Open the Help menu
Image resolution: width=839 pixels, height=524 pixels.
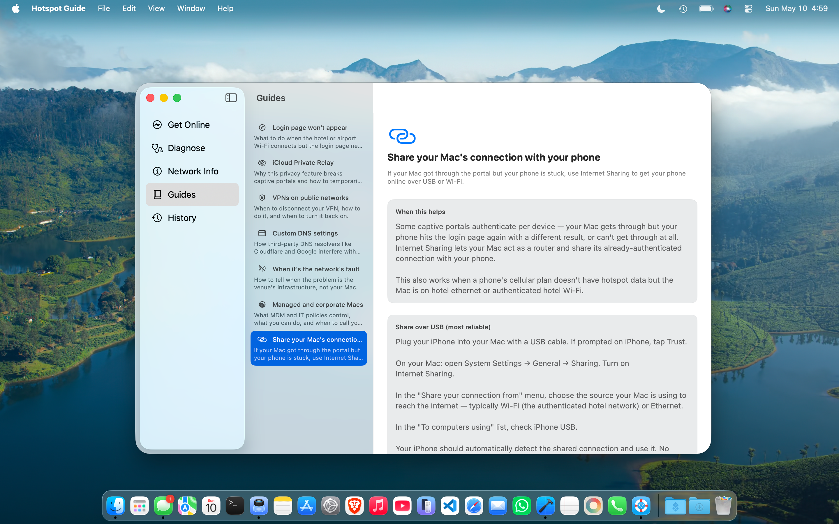coord(225,8)
